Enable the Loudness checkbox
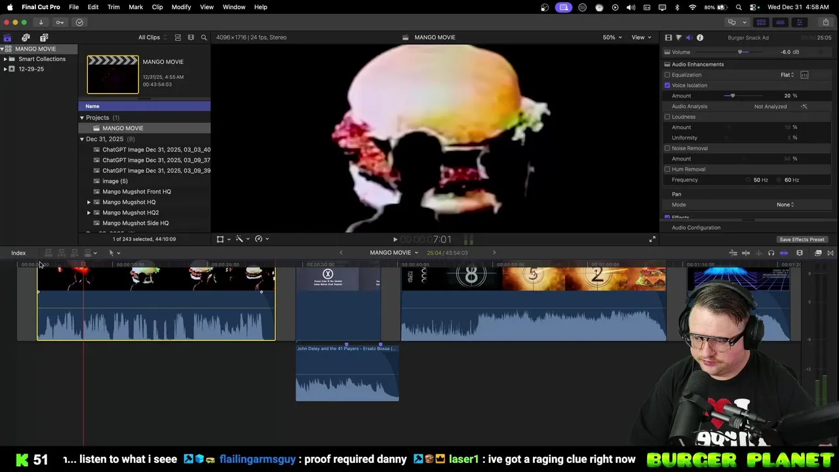Image resolution: width=839 pixels, height=472 pixels. click(x=667, y=117)
